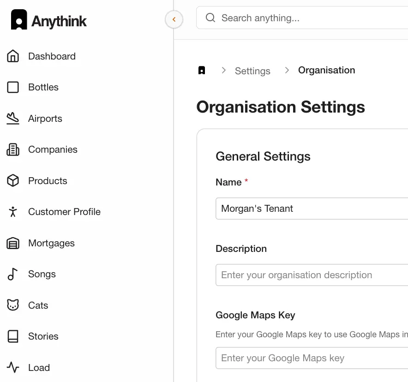
Task: Focus the Search anything field
Action: pos(302,18)
